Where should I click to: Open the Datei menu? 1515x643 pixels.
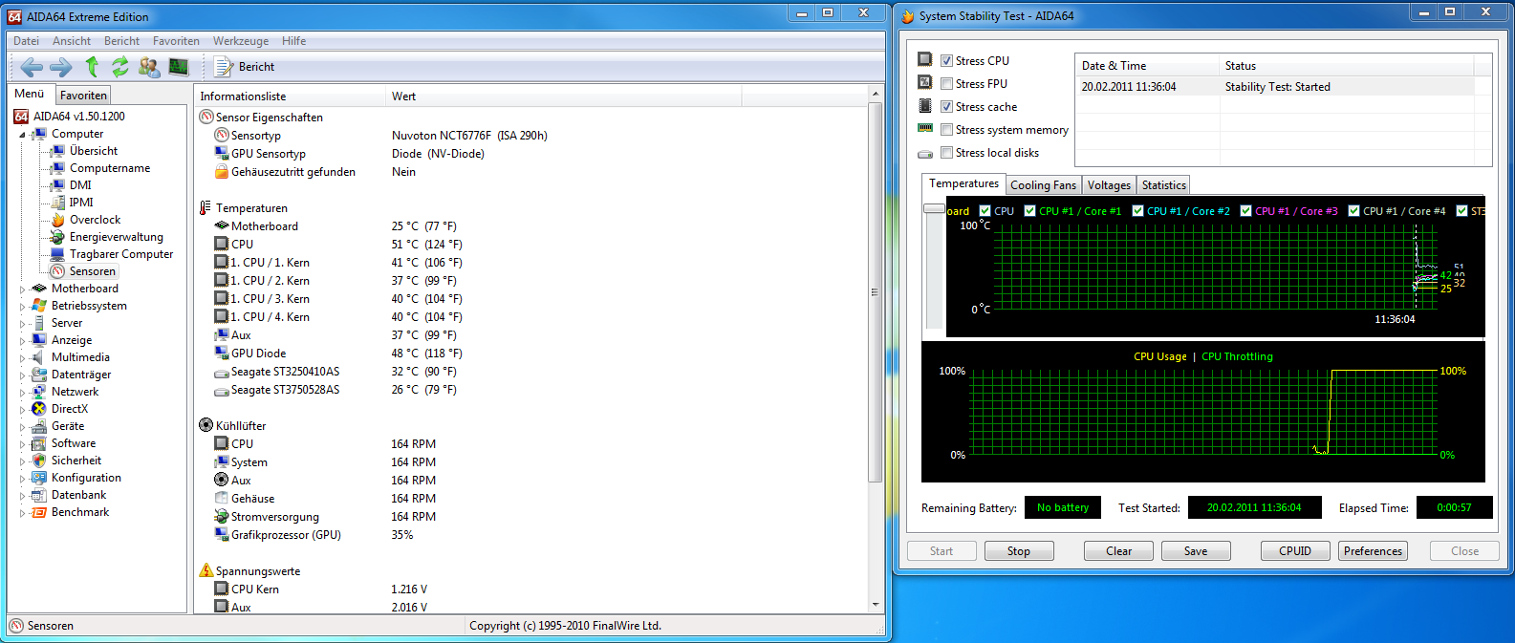click(x=27, y=41)
